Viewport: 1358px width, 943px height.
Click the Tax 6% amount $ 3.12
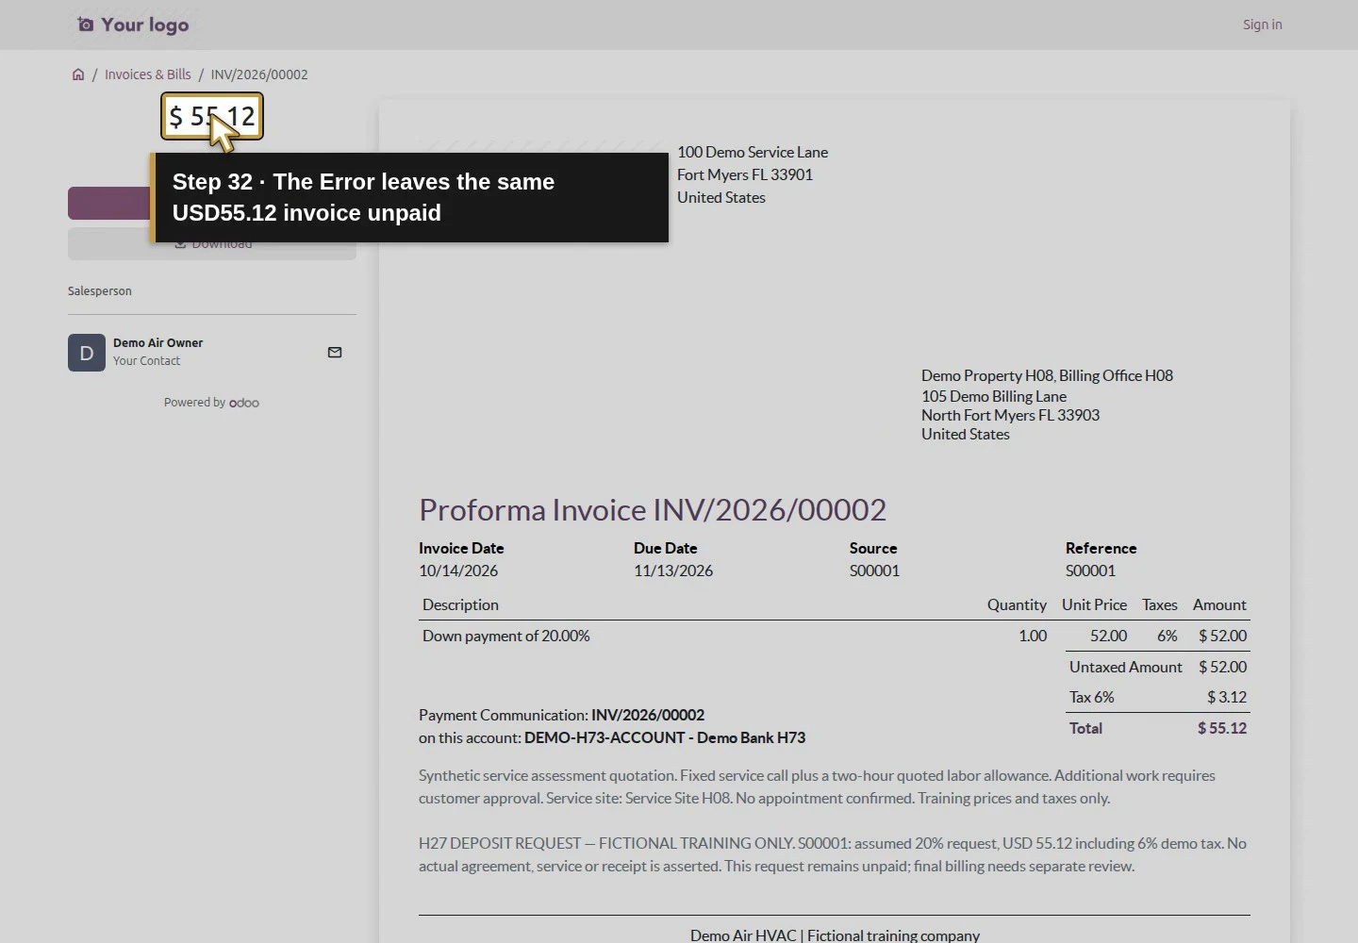coord(1227,697)
